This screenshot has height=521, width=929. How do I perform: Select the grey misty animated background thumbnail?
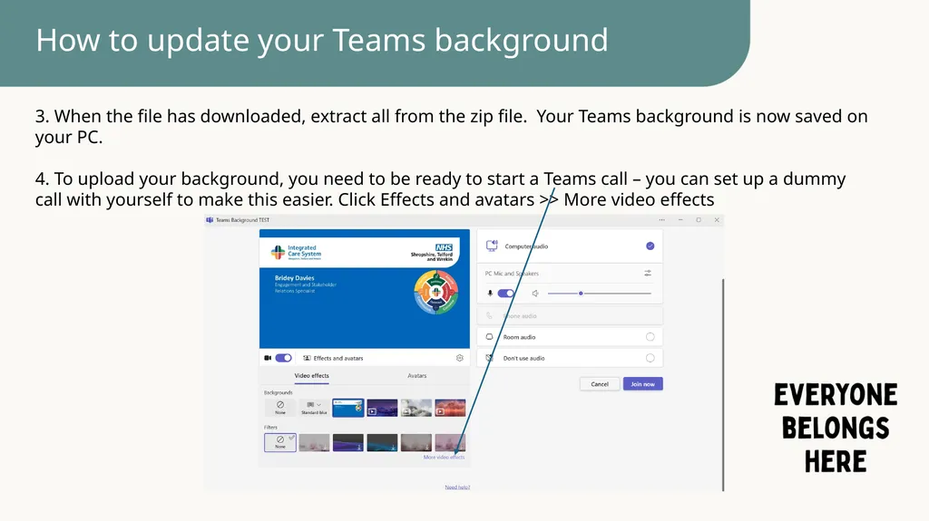(416, 408)
